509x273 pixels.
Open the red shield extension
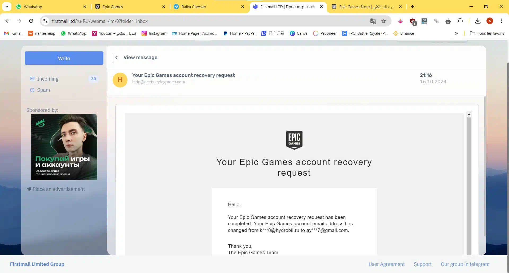coord(413,21)
